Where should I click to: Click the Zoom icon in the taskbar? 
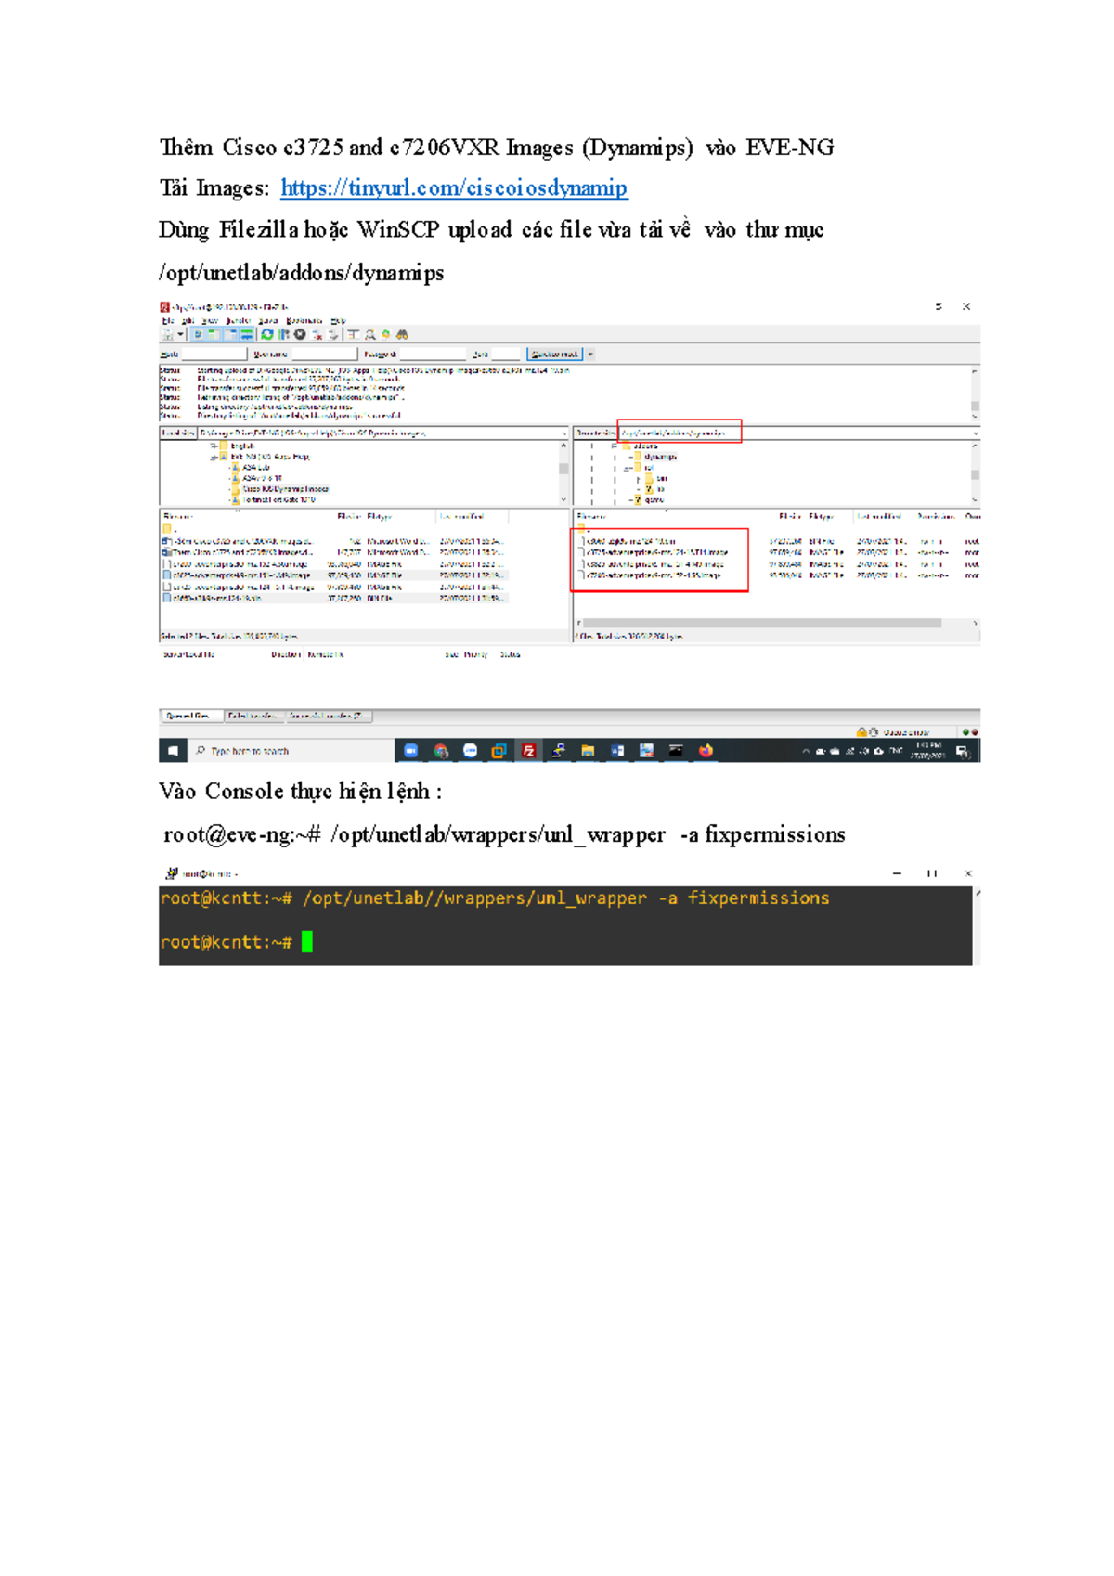(411, 751)
